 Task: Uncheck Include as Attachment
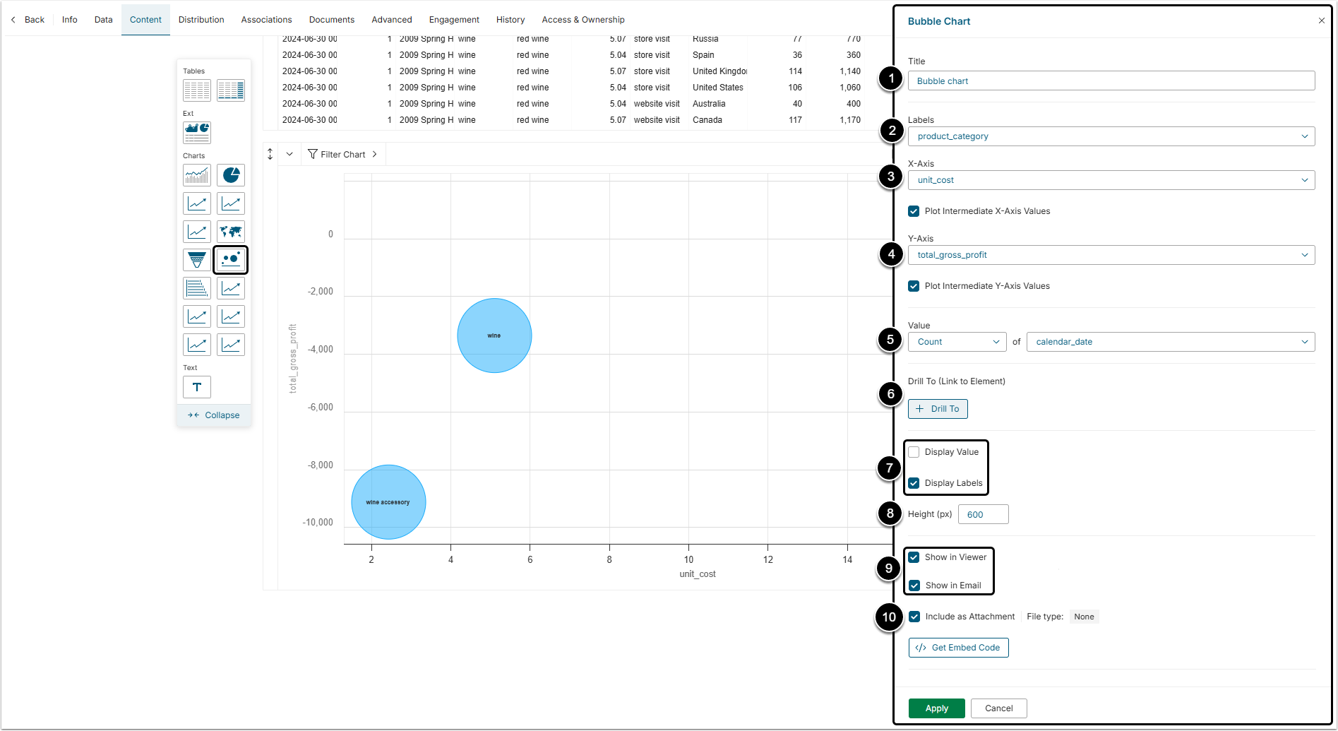click(x=914, y=617)
